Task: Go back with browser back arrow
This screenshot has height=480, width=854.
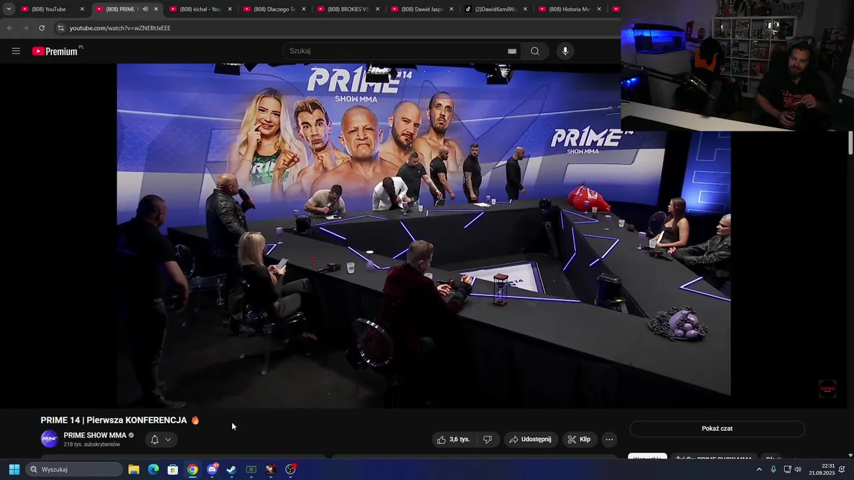Action: coord(9,28)
